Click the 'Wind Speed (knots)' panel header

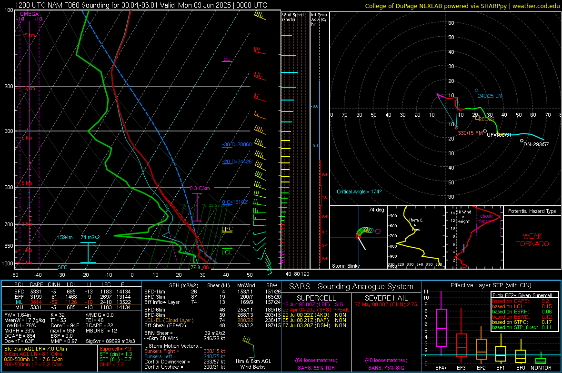(293, 17)
